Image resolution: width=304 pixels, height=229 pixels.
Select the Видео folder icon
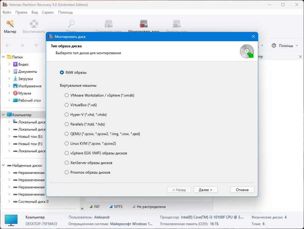(15, 64)
